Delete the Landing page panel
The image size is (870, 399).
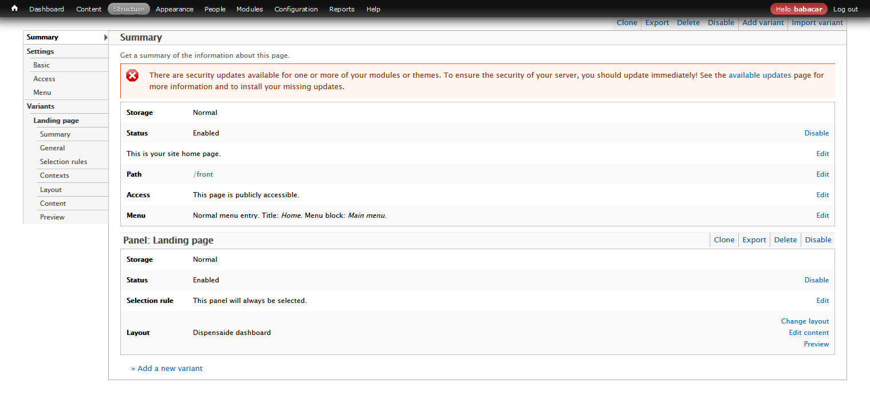click(x=785, y=240)
